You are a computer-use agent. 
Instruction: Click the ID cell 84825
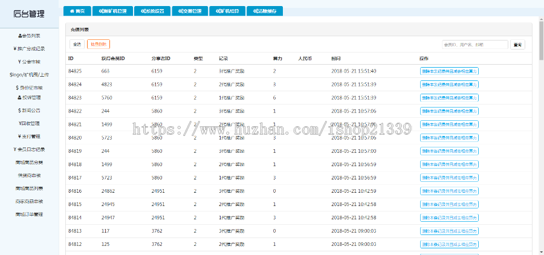coord(75,71)
